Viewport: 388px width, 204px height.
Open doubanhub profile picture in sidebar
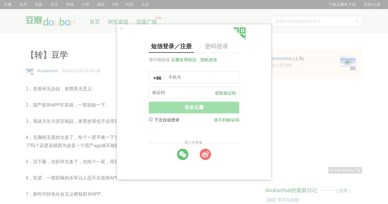[348, 63]
